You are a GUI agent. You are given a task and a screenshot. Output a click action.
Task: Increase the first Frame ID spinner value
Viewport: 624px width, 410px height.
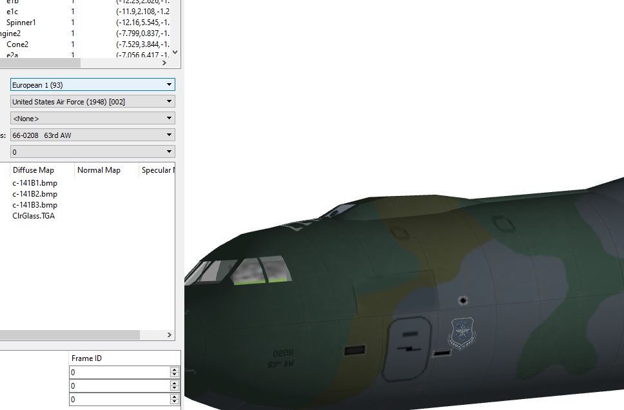point(174,370)
